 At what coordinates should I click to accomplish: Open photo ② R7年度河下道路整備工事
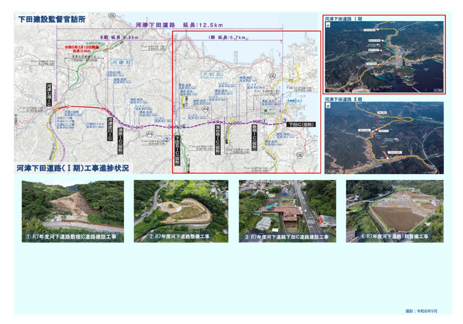(x=181, y=211)
